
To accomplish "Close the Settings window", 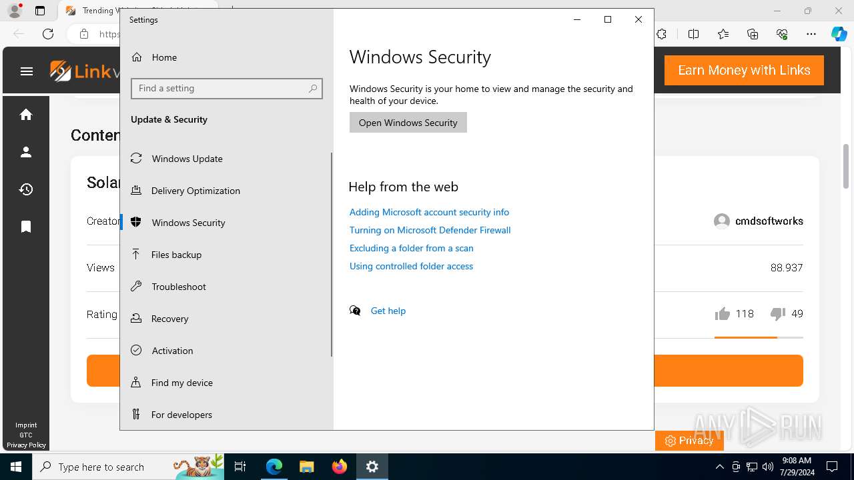I will point(638,20).
